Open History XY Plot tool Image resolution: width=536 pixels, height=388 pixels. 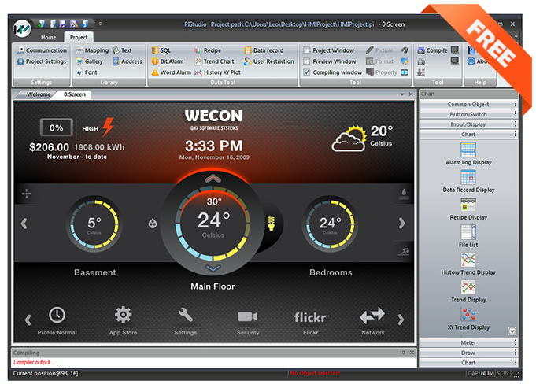coord(218,72)
